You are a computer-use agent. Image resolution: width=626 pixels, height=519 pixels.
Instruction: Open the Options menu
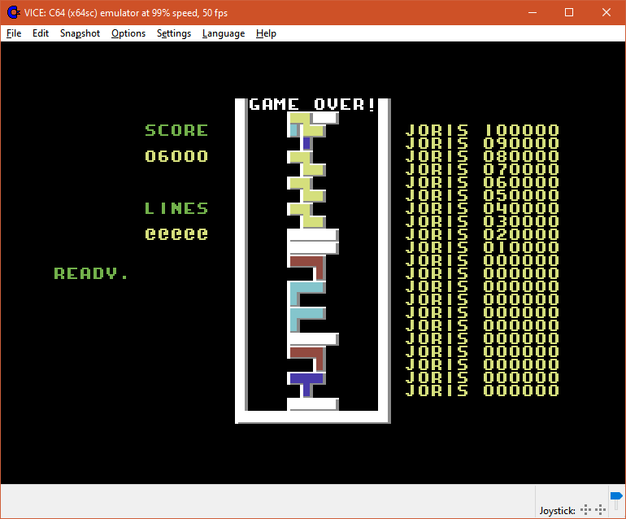pyautogui.click(x=128, y=33)
